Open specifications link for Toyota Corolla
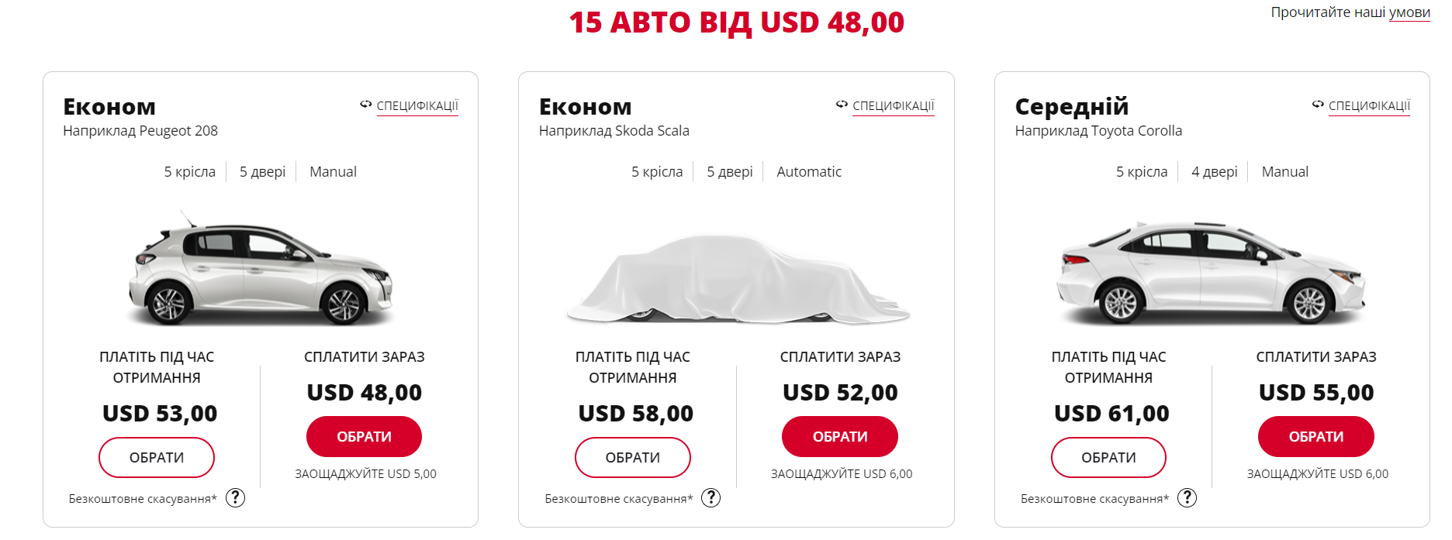1452x540 pixels. 1369,105
